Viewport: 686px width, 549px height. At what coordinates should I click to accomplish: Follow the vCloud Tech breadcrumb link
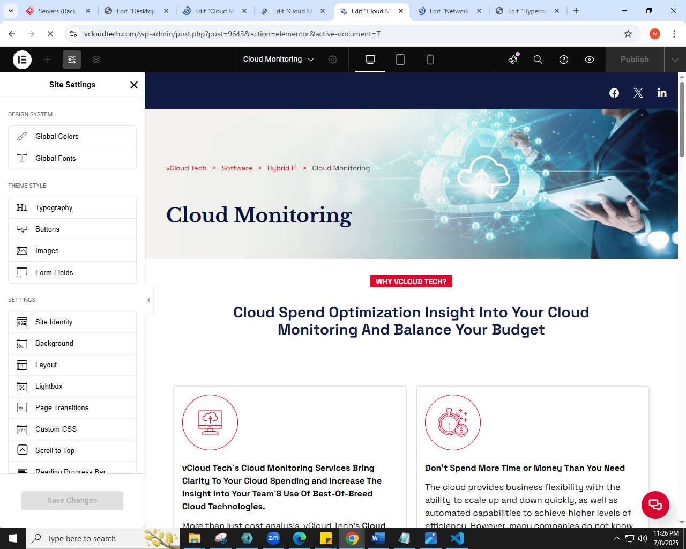click(x=186, y=168)
